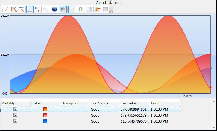Click the export folder icon with red arrow

[x=98, y=9]
